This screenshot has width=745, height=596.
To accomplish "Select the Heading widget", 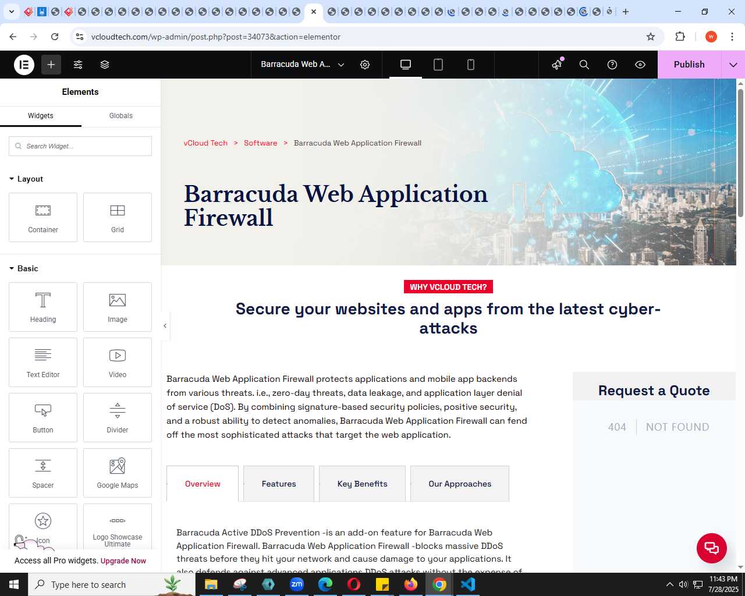I will tap(43, 307).
